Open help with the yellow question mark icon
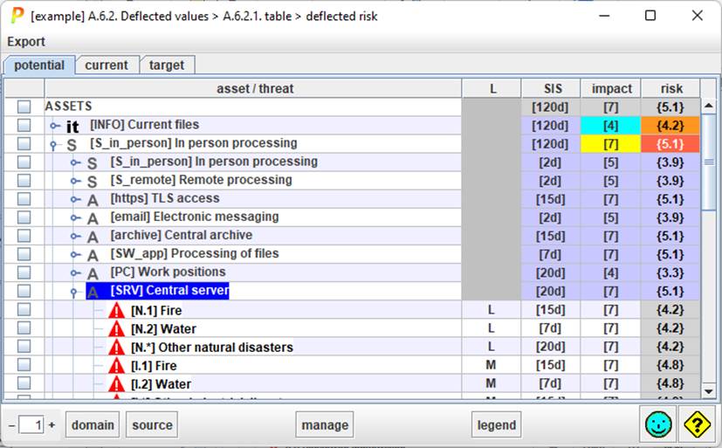Image resolution: width=722 pixels, height=448 pixels. click(x=696, y=424)
